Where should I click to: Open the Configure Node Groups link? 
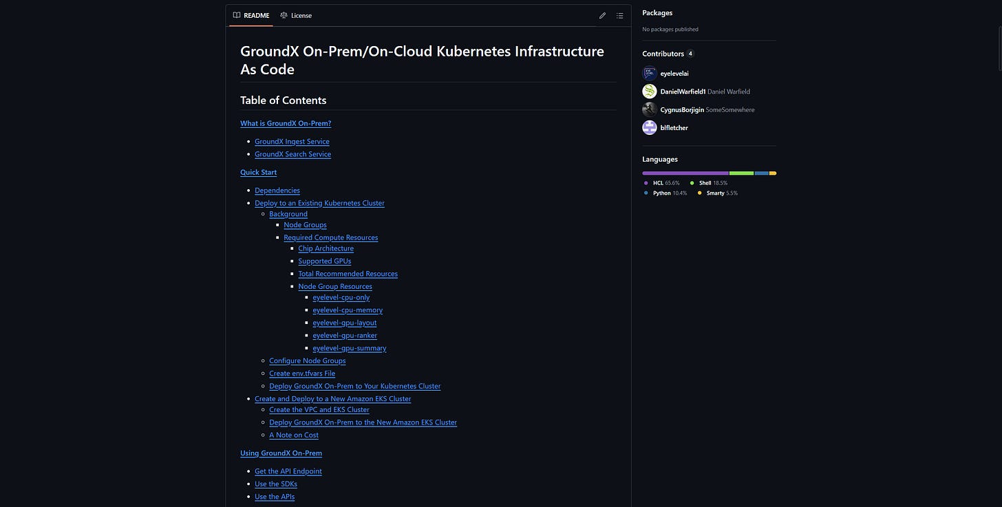pyautogui.click(x=308, y=361)
